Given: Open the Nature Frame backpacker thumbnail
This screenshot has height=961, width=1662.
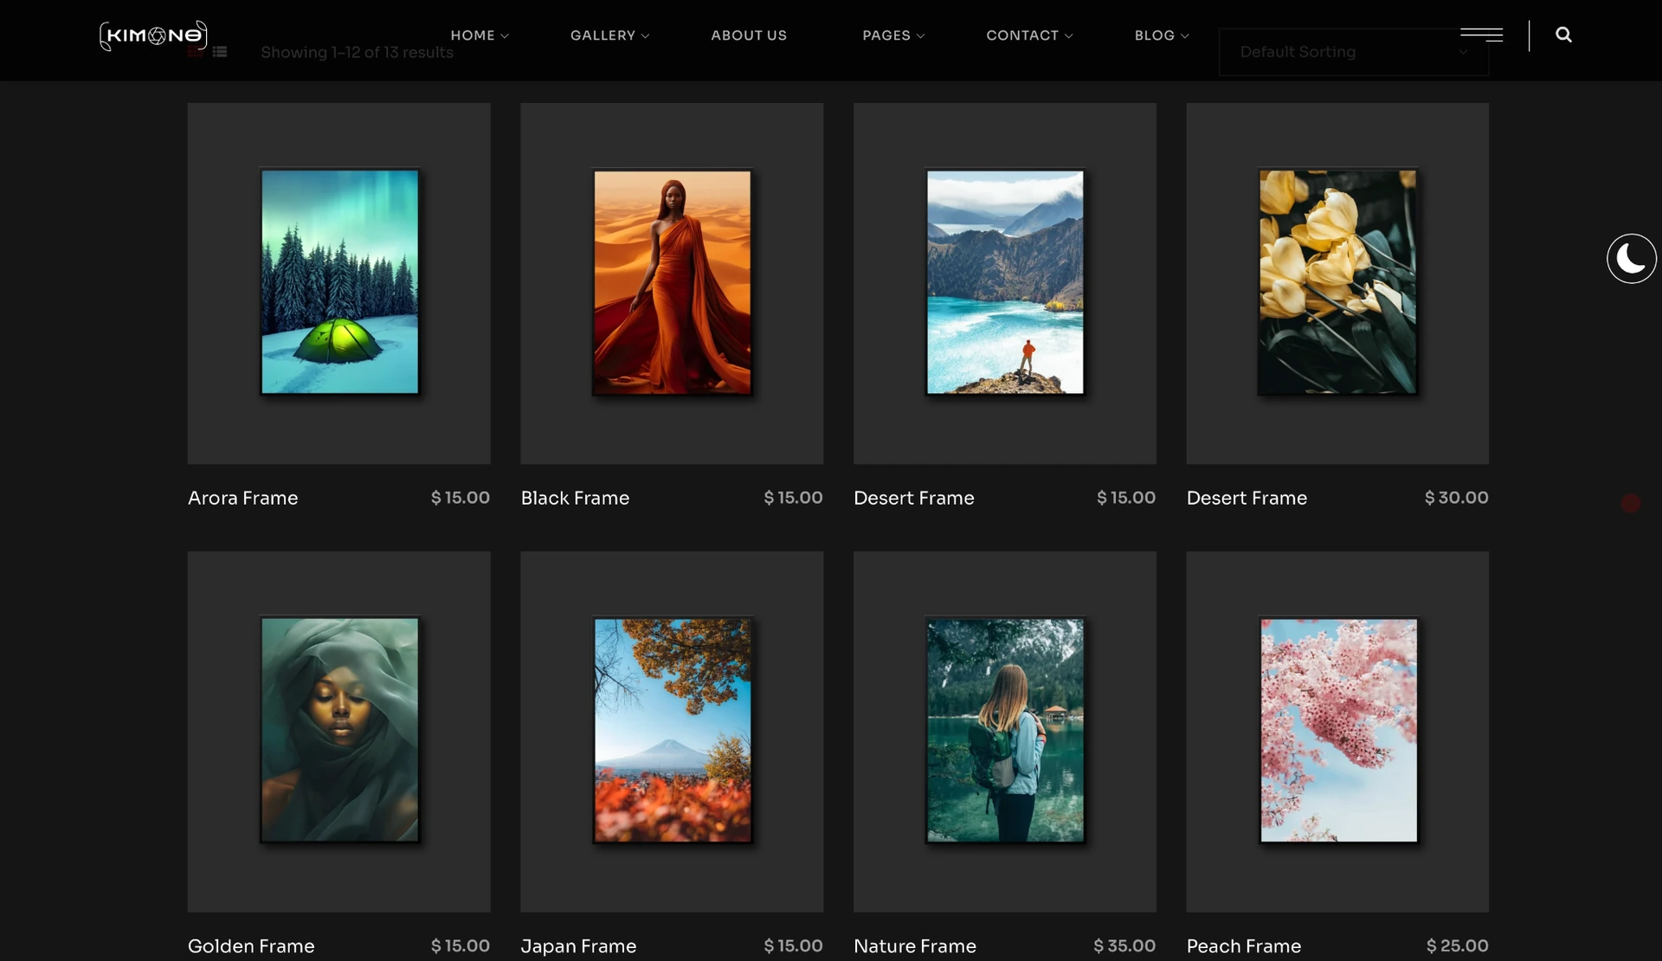Looking at the screenshot, I should [x=1004, y=730].
